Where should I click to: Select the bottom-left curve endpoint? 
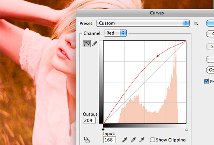(104, 123)
